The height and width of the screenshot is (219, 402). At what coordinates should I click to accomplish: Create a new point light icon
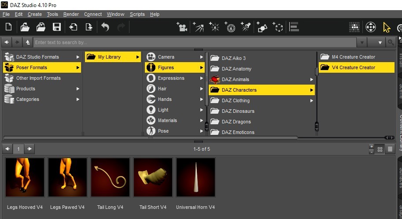tap(214, 27)
